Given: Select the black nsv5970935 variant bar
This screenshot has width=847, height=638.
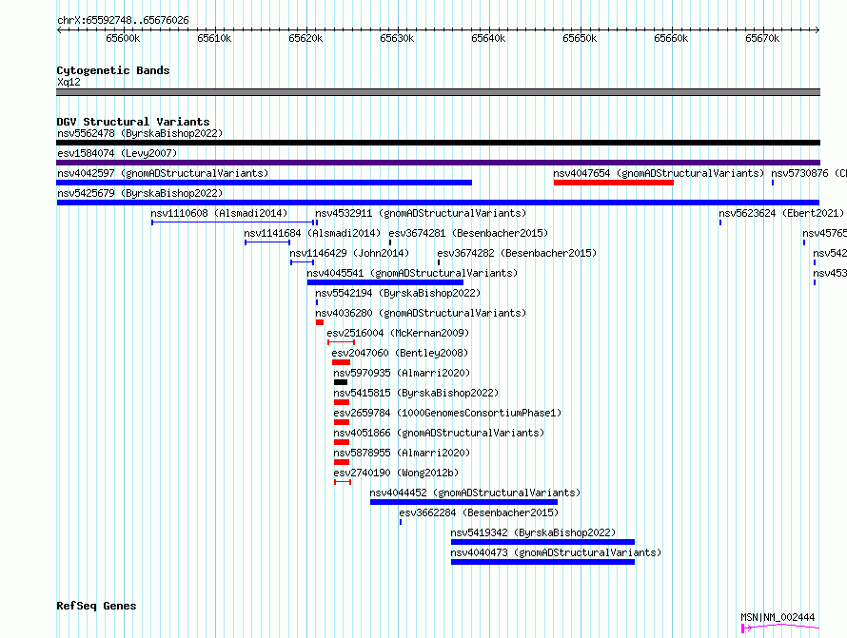Looking at the screenshot, I should [x=341, y=382].
